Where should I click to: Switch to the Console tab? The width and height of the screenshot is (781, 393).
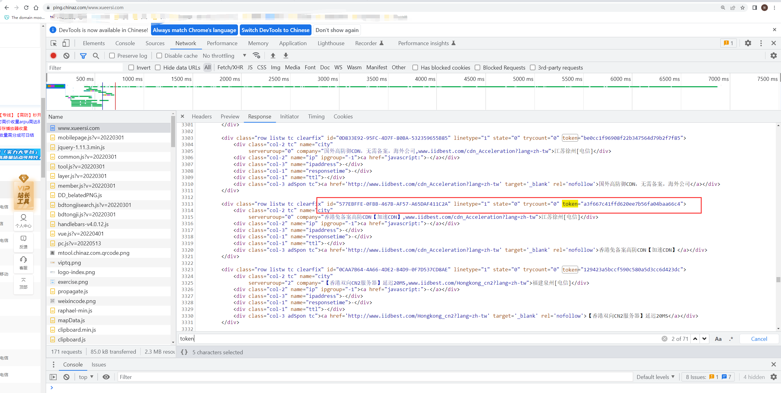tap(125, 43)
